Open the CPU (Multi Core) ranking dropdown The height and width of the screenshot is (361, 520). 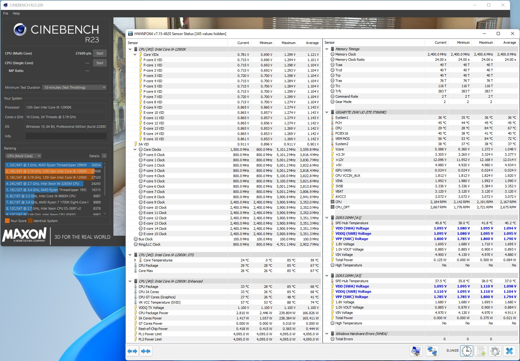click(x=23, y=156)
